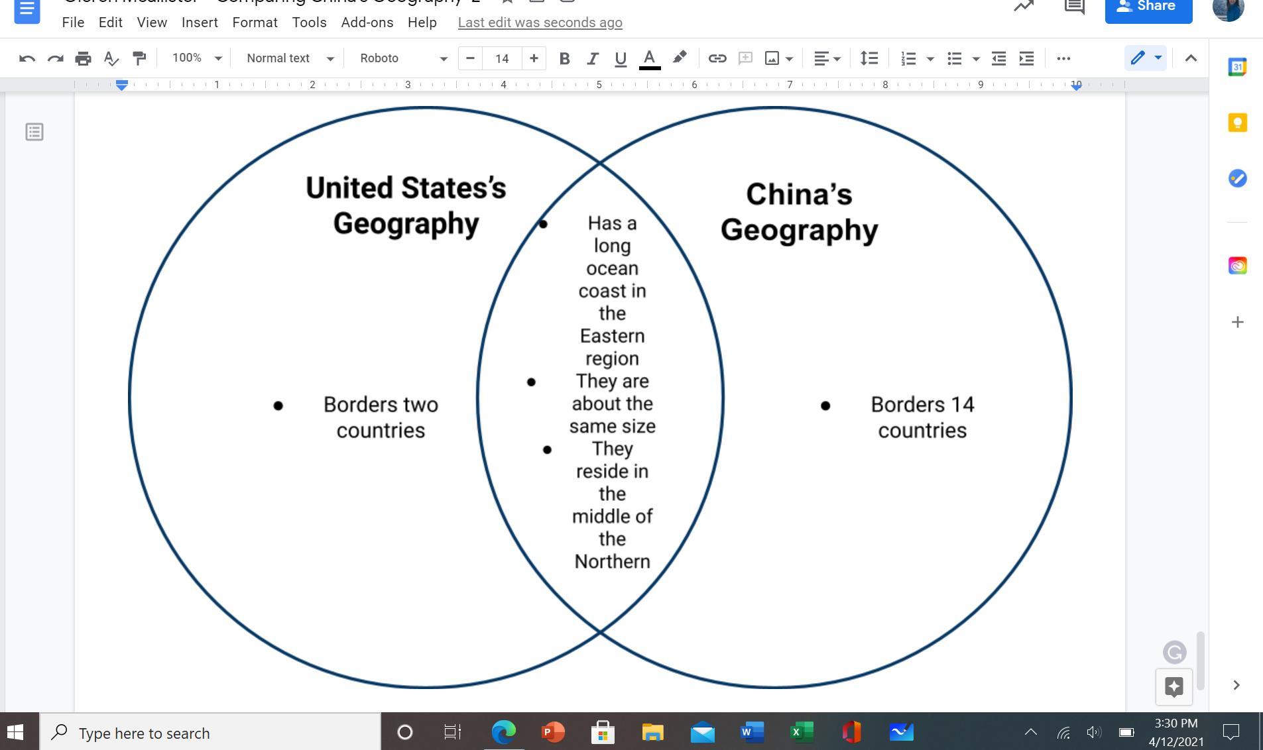
Task: Open 'Last edit was seconds ago' history
Action: pyautogui.click(x=540, y=23)
